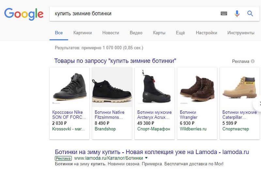Open Ботинки Wrangler product link
This screenshot has width=261, height=169.
pyautogui.click(x=189, y=115)
